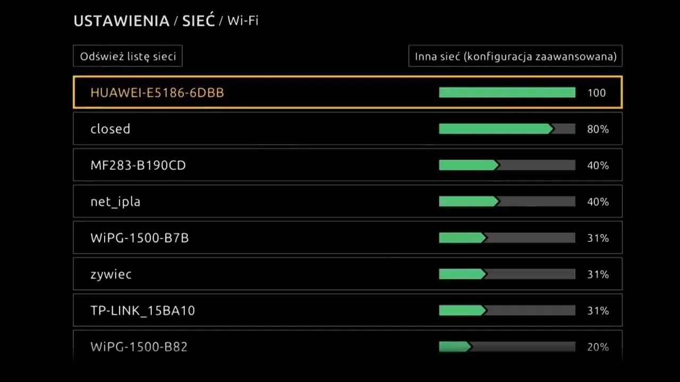Viewport: 680px width, 382px height.
Task: Click the TP-LINK_15BA10 signal strength bar
Action: (507, 310)
